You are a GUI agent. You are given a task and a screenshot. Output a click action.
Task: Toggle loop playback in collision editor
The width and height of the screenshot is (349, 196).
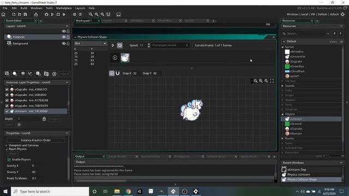point(120,45)
